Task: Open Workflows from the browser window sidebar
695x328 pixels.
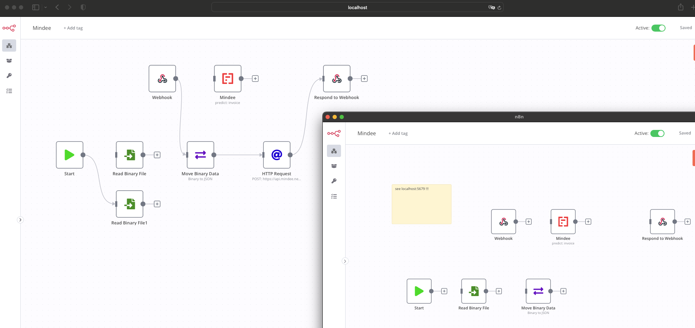Action: (9, 46)
